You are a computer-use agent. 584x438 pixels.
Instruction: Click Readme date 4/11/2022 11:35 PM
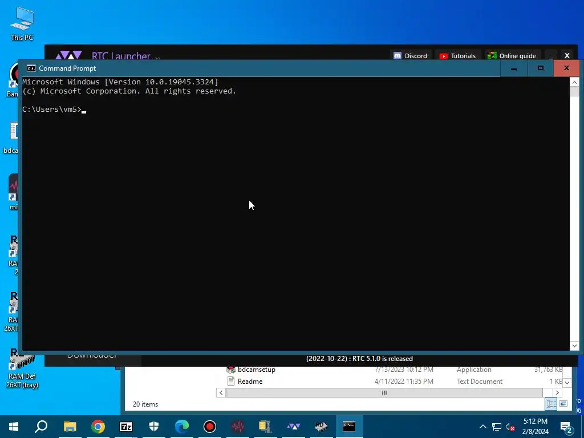pyautogui.click(x=404, y=382)
